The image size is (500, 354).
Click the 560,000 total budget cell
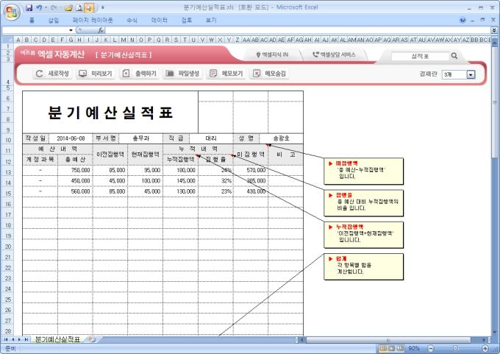[x=75, y=191]
